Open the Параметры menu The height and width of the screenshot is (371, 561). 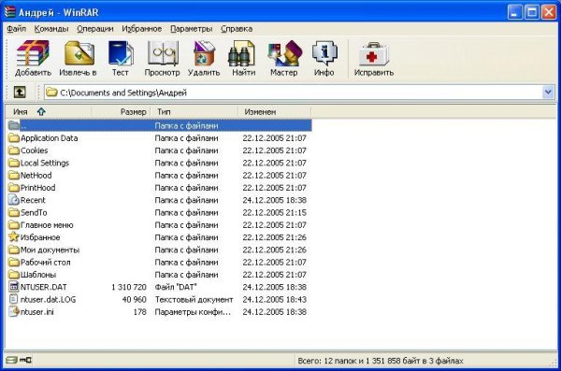point(191,29)
